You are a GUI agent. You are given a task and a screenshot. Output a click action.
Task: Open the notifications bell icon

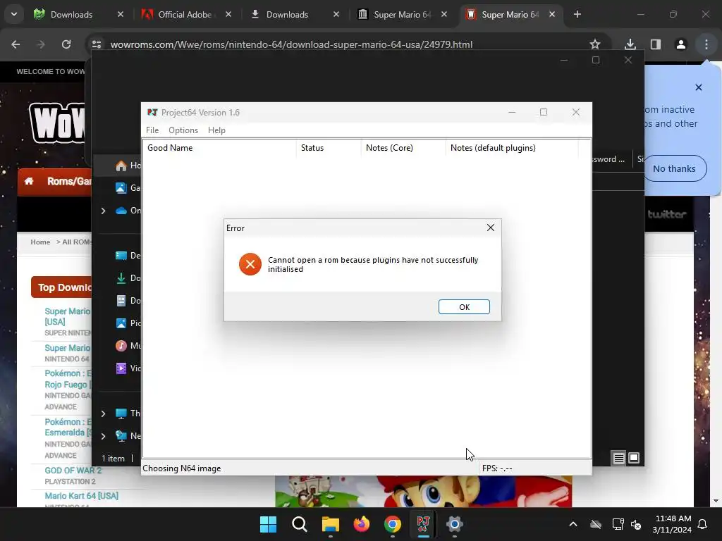point(702,524)
